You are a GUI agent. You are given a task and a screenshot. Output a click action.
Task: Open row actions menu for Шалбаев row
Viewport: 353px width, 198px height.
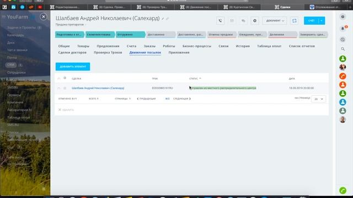coord(65,88)
